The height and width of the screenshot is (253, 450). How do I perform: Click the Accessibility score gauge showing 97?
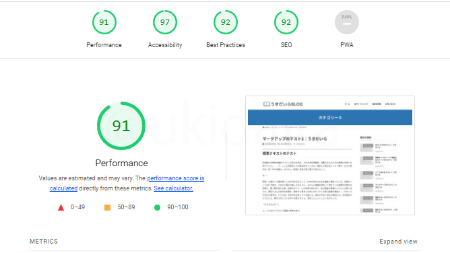pyautogui.click(x=165, y=22)
